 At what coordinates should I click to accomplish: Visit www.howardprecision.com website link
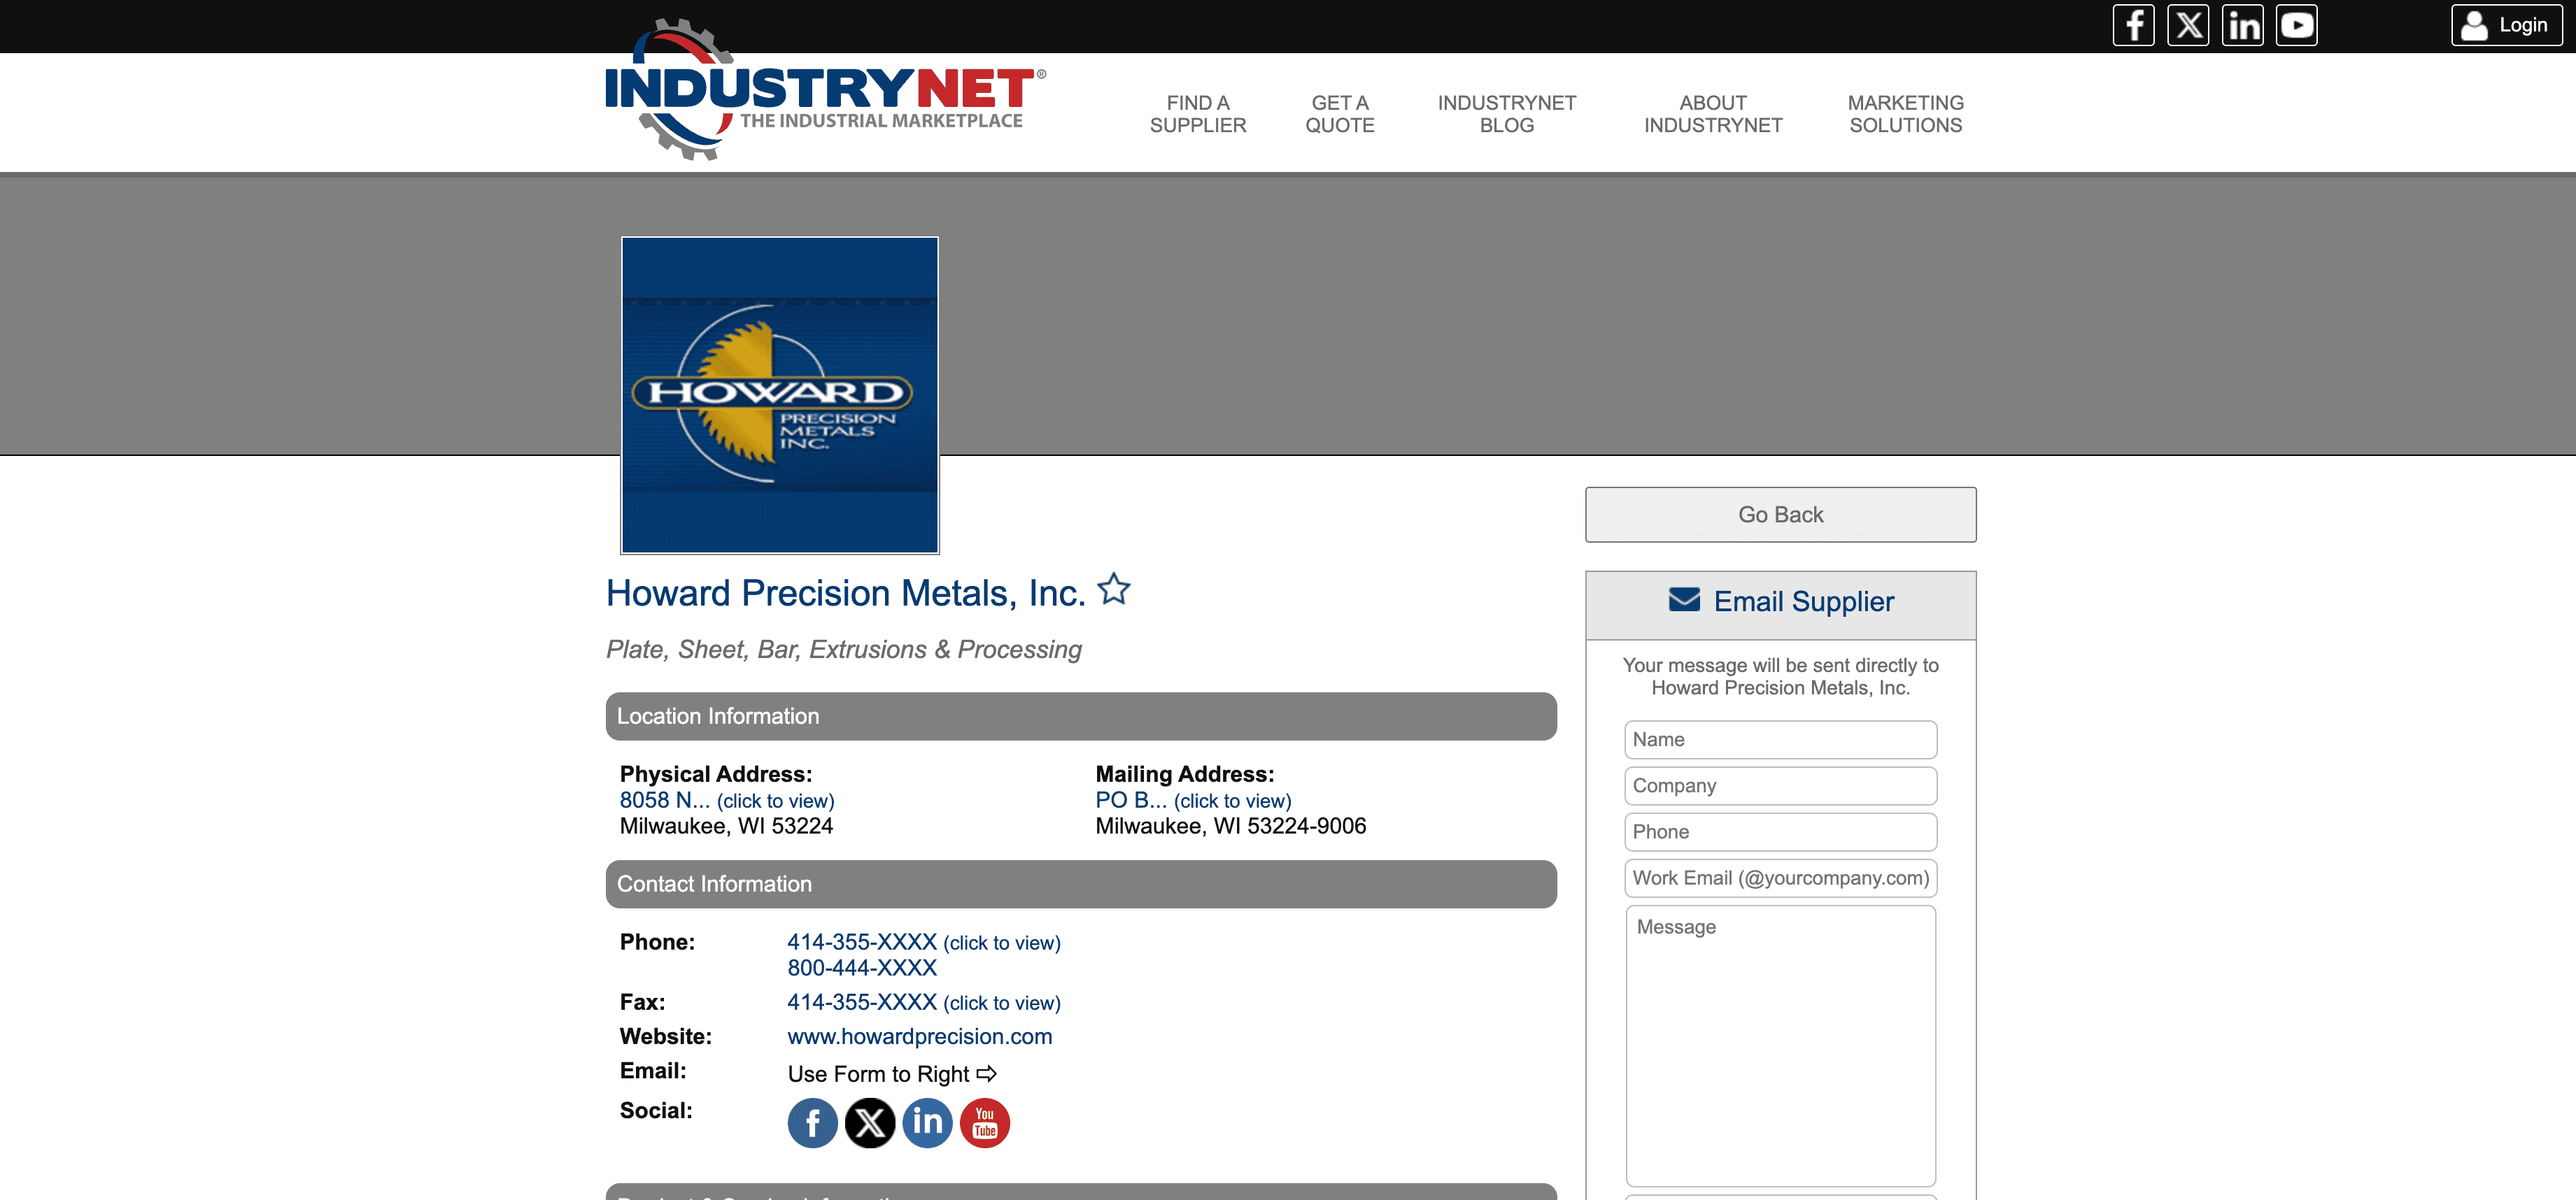tap(920, 1036)
